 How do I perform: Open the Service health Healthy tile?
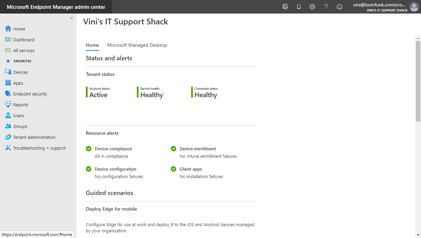[x=150, y=92]
